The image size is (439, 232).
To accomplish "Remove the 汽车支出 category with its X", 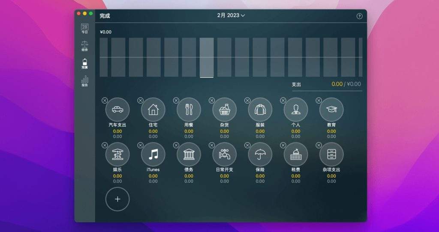I will click(x=105, y=101).
